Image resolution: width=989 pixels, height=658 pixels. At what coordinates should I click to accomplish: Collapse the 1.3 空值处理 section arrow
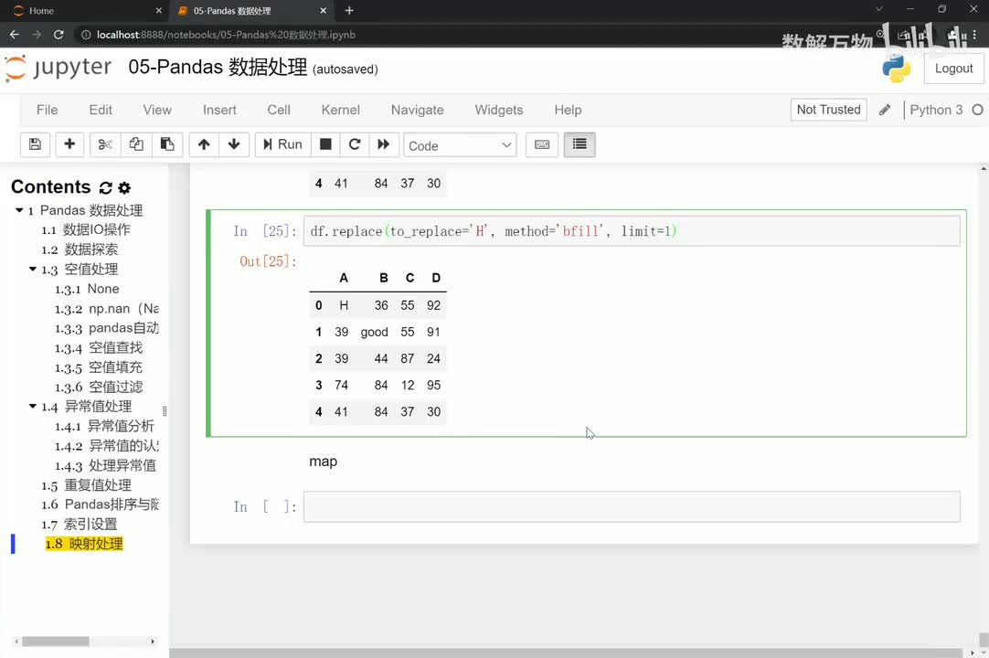click(33, 270)
